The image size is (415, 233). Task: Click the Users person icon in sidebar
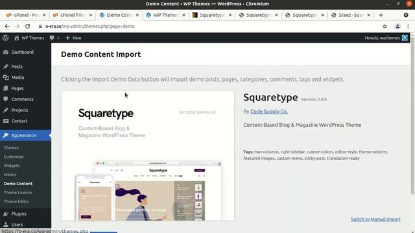click(x=6, y=225)
